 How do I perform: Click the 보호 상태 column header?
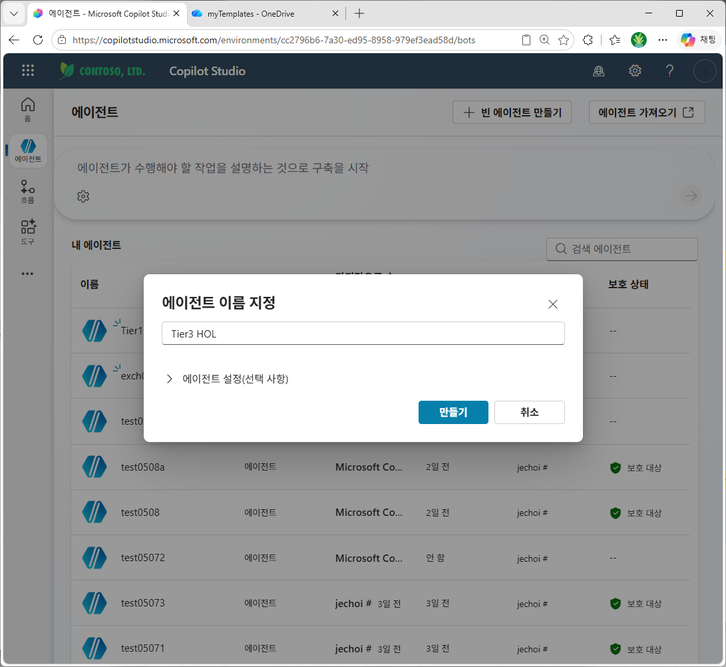coord(628,284)
